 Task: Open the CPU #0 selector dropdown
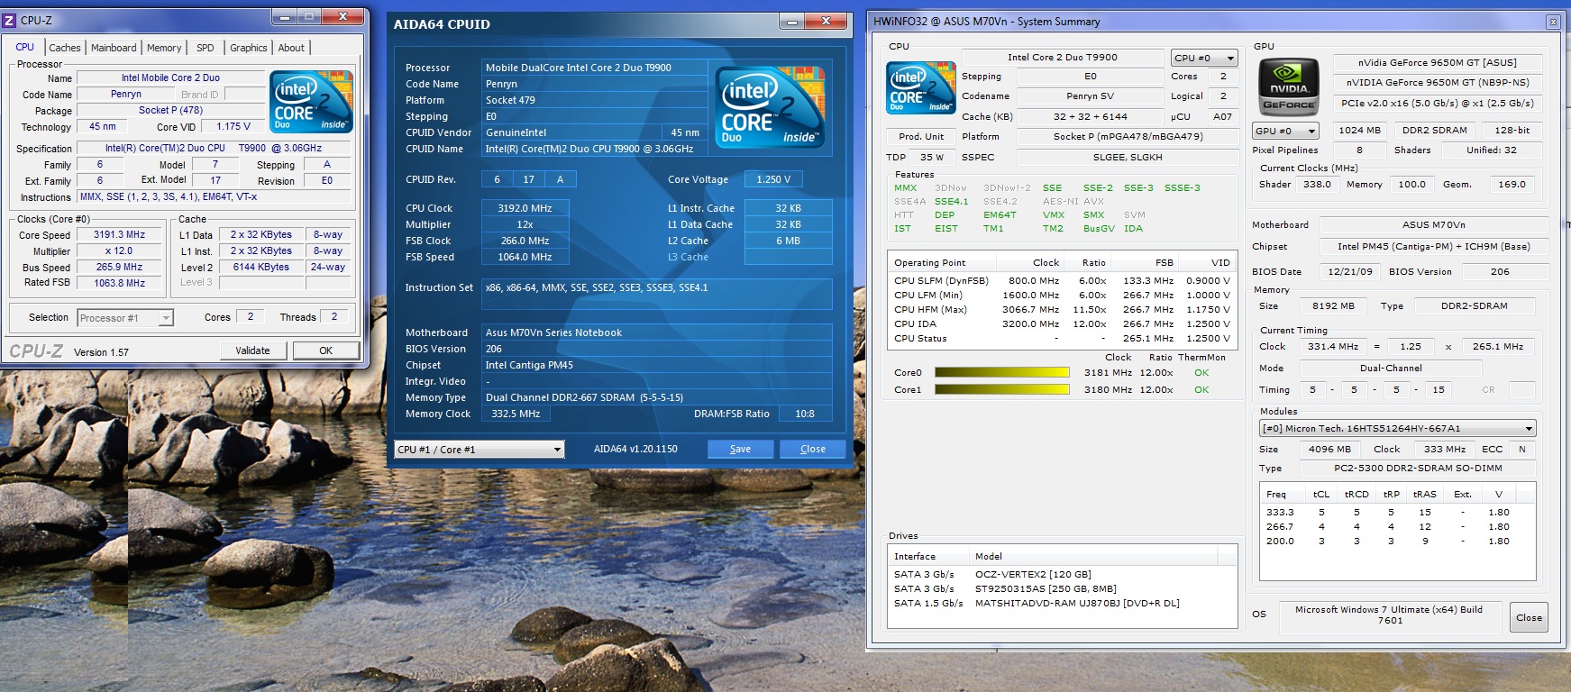click(1203, 58)
